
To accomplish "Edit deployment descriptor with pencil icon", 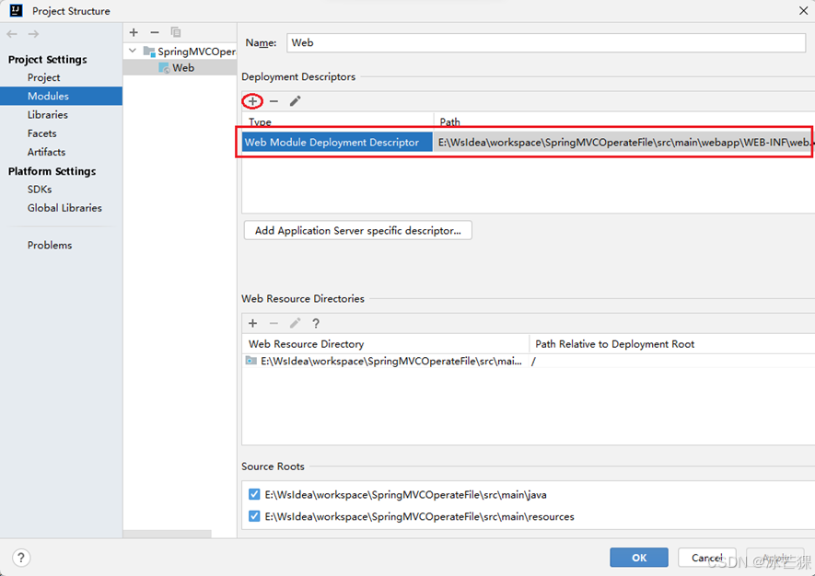I will (296, 101).
